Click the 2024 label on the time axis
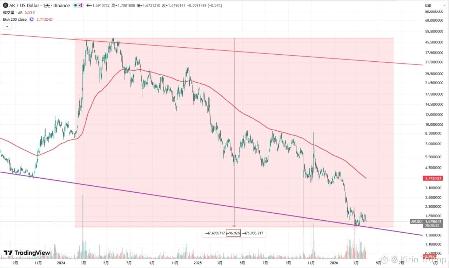This screenshot has height=268, width=449. click(60, 263)
